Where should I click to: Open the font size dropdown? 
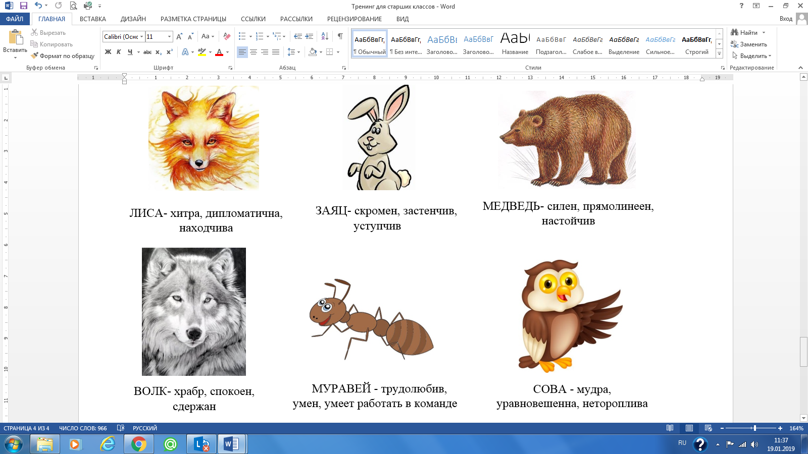tap(169, 36)
